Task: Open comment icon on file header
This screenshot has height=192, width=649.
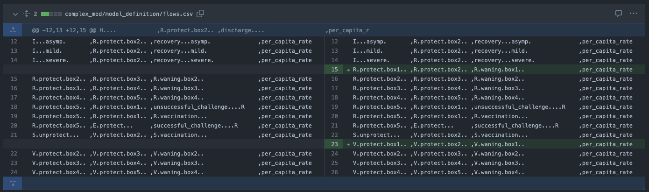Action: tap(619, 14)
